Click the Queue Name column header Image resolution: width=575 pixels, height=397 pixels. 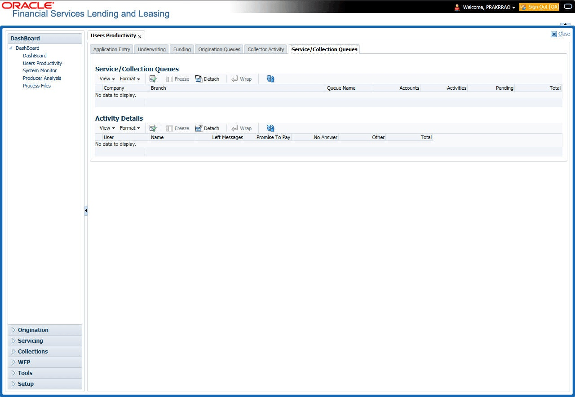tap(349, 88)
